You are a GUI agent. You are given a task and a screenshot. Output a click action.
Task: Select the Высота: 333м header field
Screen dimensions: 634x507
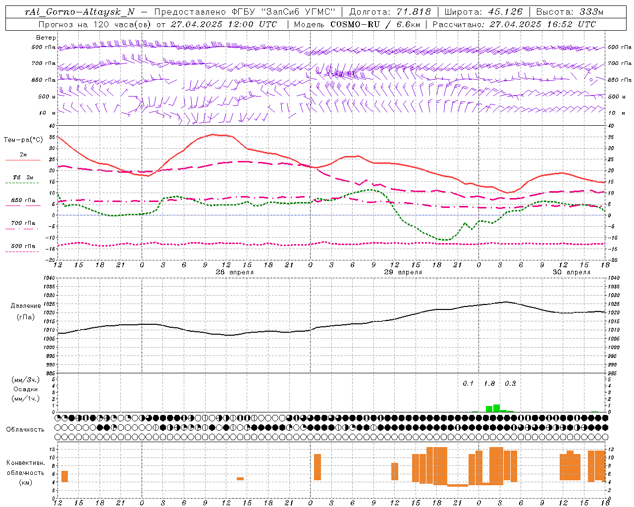point(570,12)
